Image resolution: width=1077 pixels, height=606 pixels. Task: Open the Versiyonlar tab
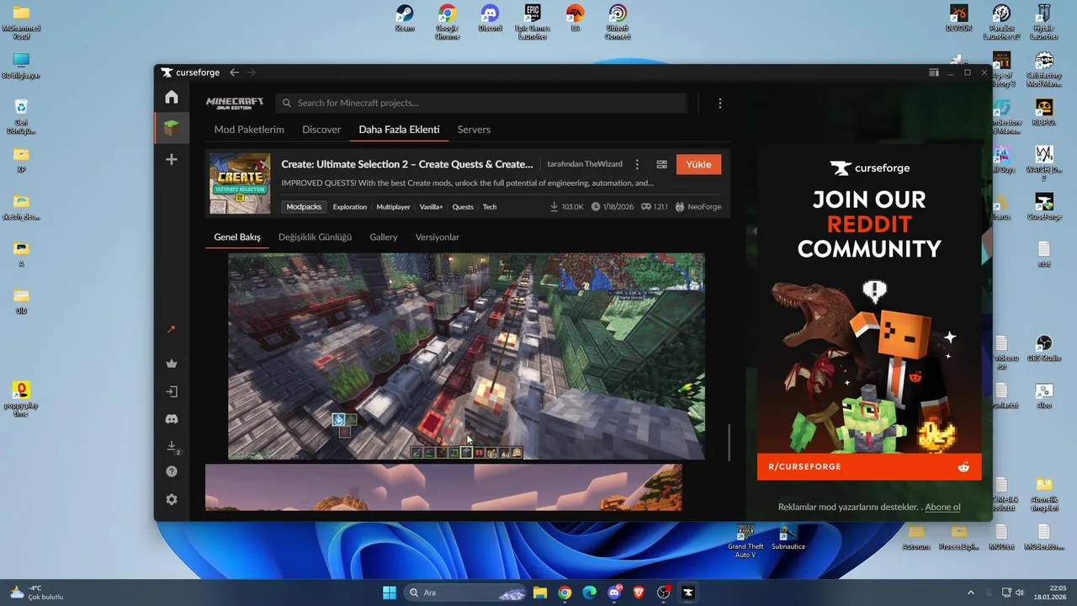pyautogui.click(x=438, y=237)
